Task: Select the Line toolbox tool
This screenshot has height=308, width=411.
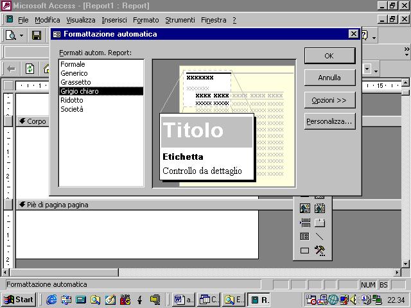Action: tap(320, 237)
